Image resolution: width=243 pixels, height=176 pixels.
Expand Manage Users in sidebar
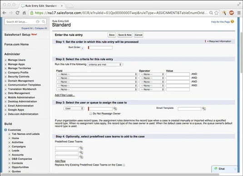5,60
